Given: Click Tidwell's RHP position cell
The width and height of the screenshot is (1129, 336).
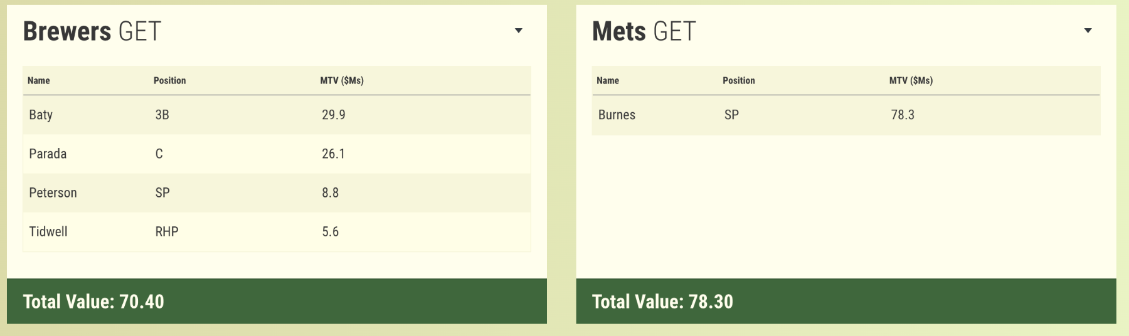Looking at the screenshot, I should 167,231.
